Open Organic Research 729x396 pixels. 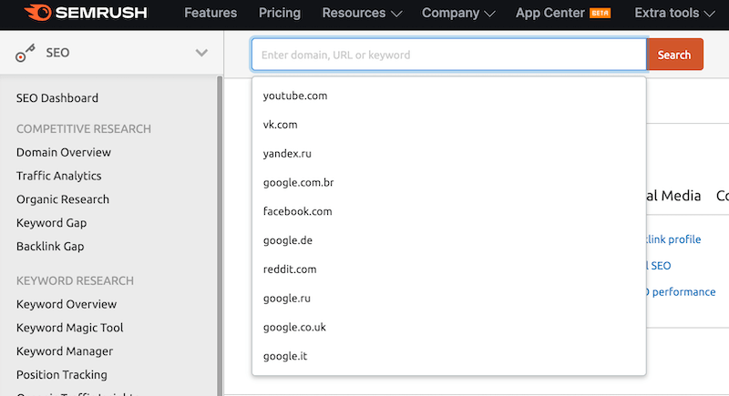(x=63, y=199)
